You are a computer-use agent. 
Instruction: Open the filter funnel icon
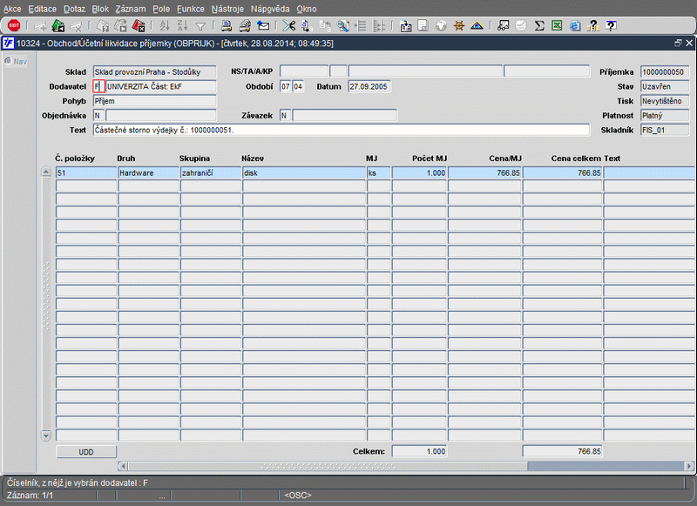[200, 26]
